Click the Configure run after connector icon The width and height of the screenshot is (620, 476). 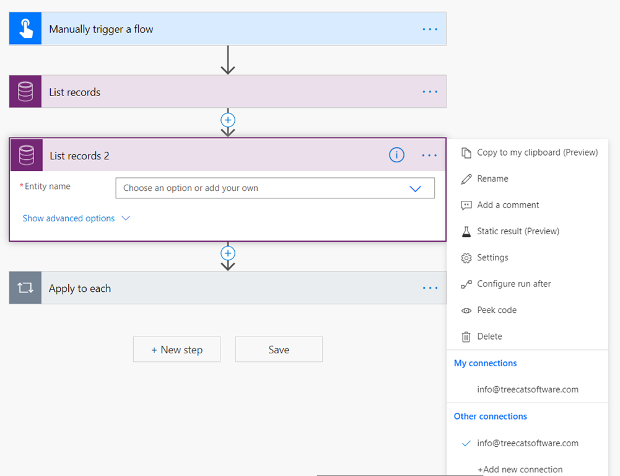[466, 284]
